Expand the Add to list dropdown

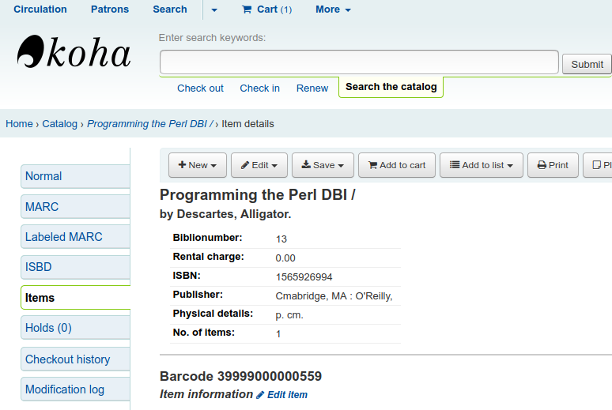click(x=481, y=165)
